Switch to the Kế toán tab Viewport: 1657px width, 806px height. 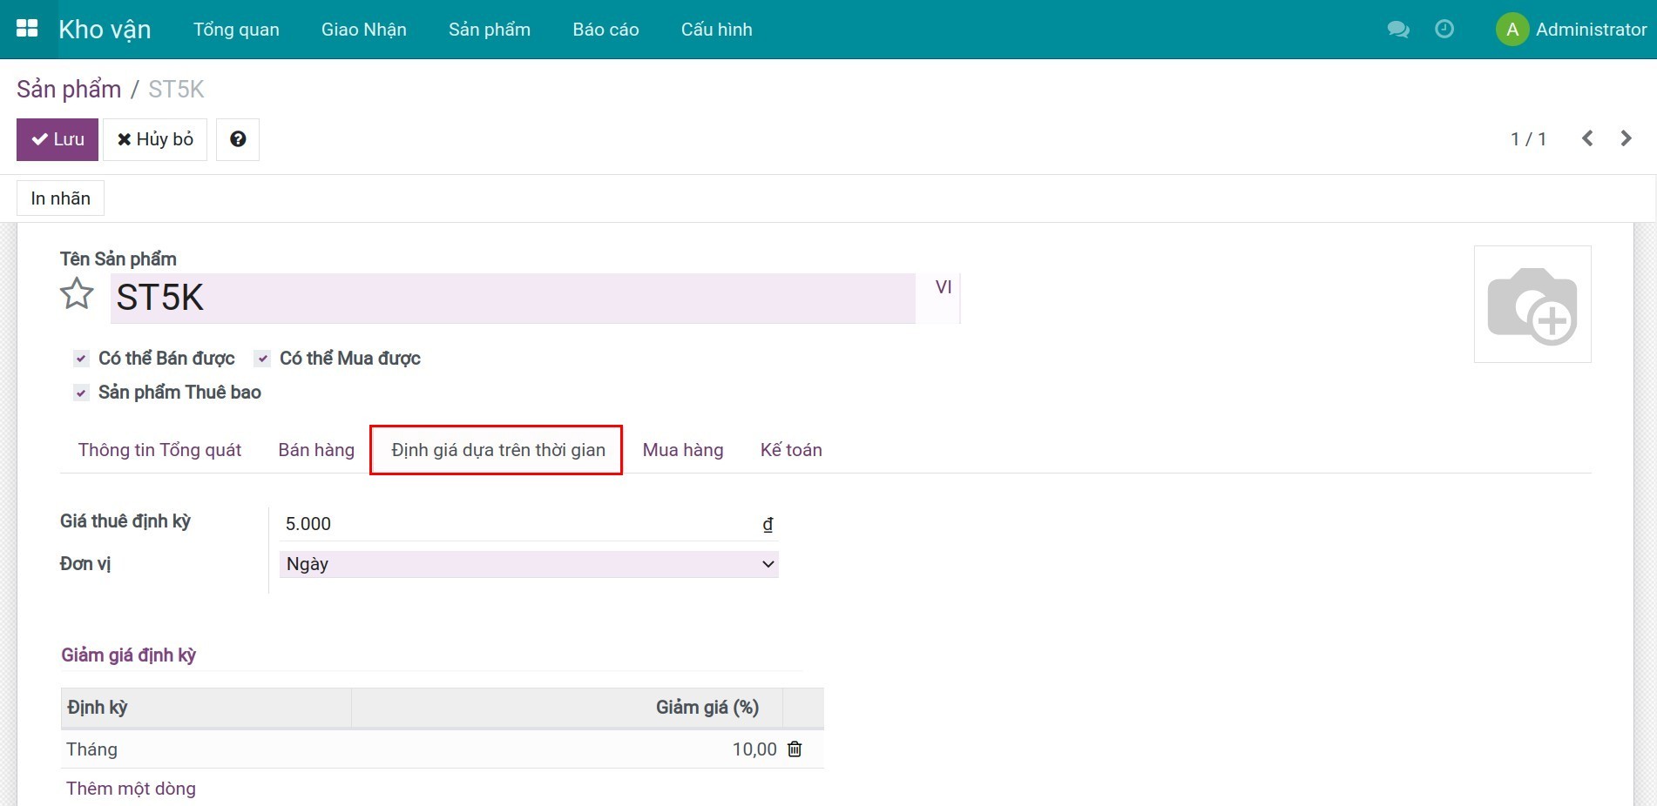[790, 450]
